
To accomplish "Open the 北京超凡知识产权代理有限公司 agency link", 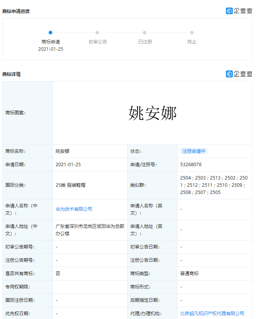I will coord(212,314).
